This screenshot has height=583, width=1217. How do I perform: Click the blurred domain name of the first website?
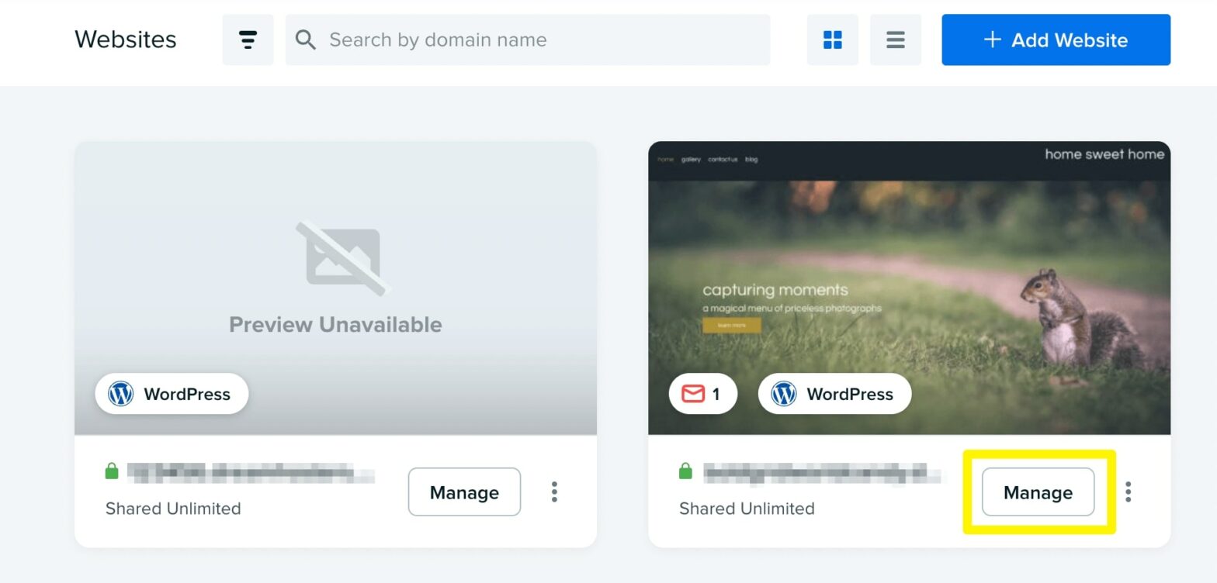coord(250,472)
